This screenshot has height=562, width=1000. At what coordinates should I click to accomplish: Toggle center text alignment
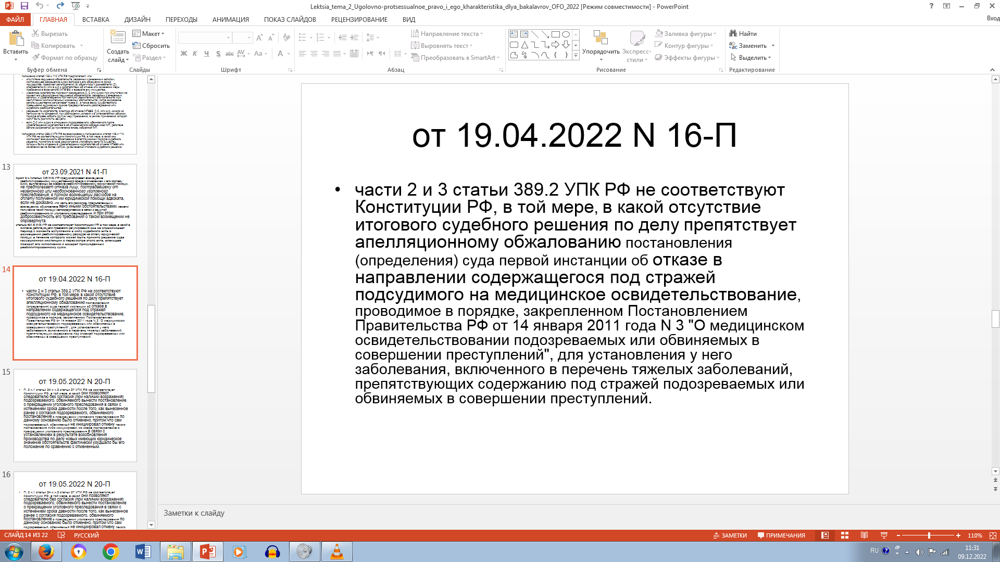tap(314, 54)
